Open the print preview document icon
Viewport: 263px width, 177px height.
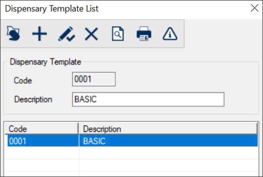[x=117, y=34]
